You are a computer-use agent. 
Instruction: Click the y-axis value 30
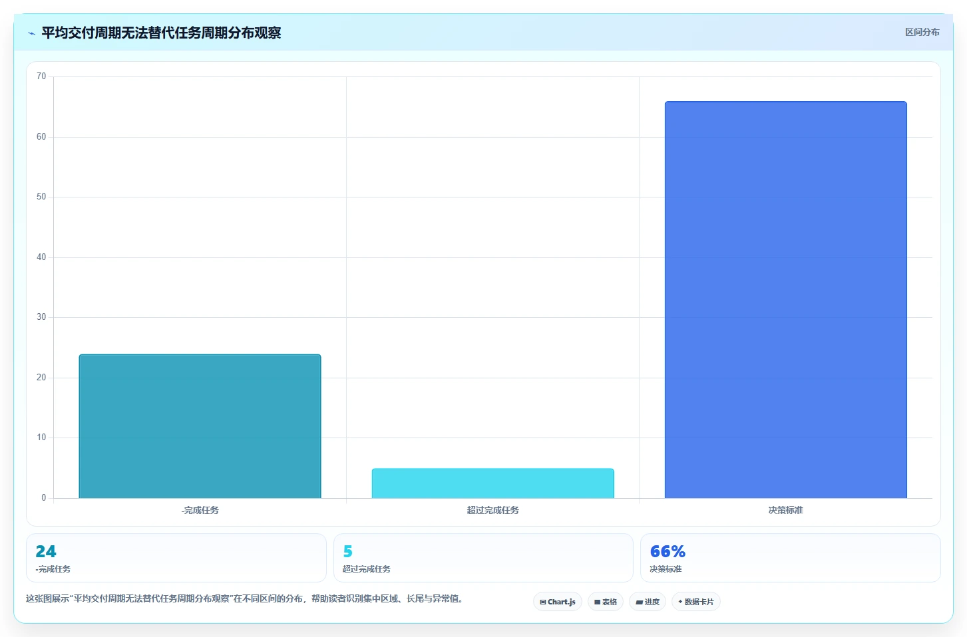tap(41, 317)
